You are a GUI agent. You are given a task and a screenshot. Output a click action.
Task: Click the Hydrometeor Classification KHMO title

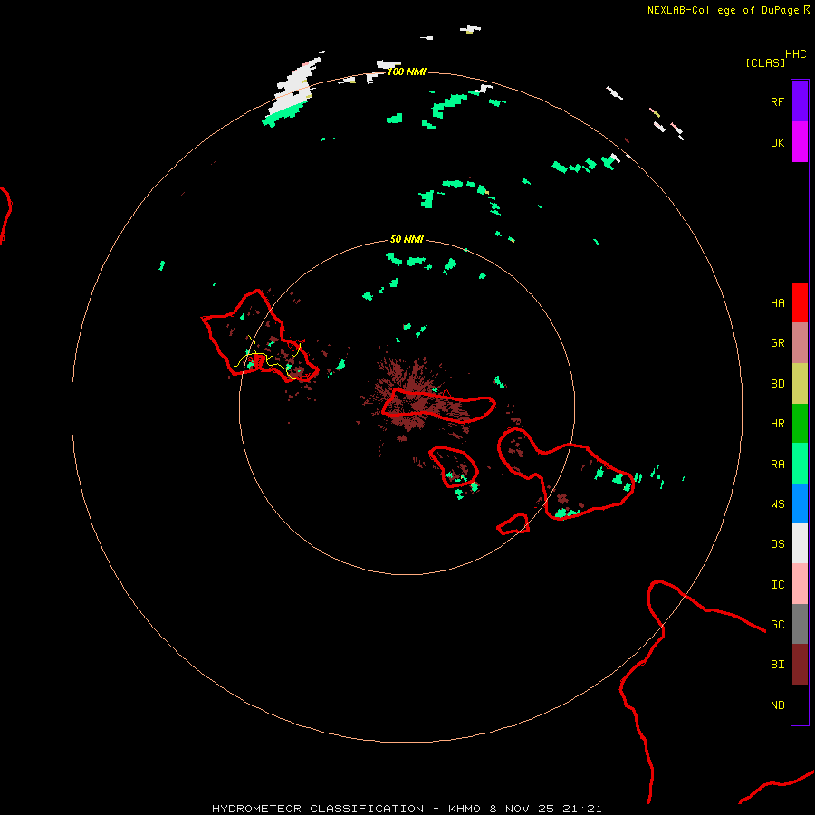(407, 809)
